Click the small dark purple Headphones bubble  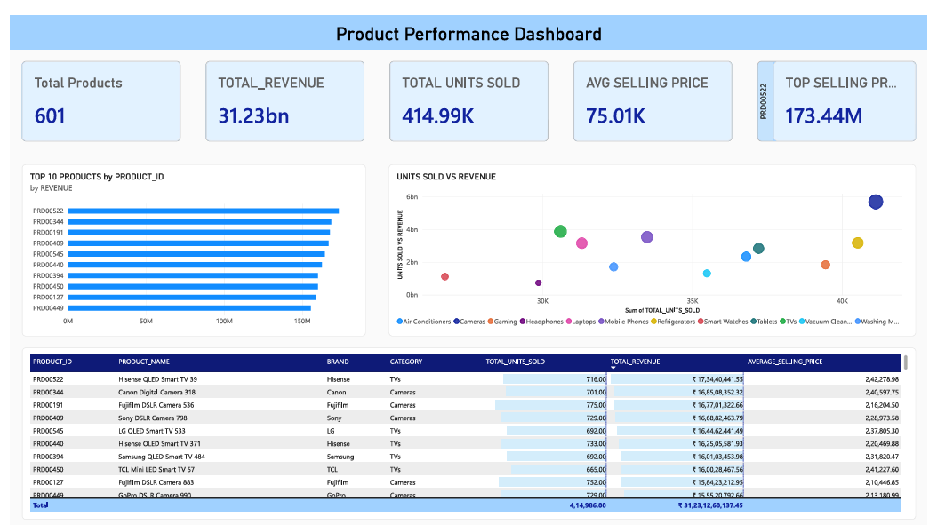tap(539, 283)
